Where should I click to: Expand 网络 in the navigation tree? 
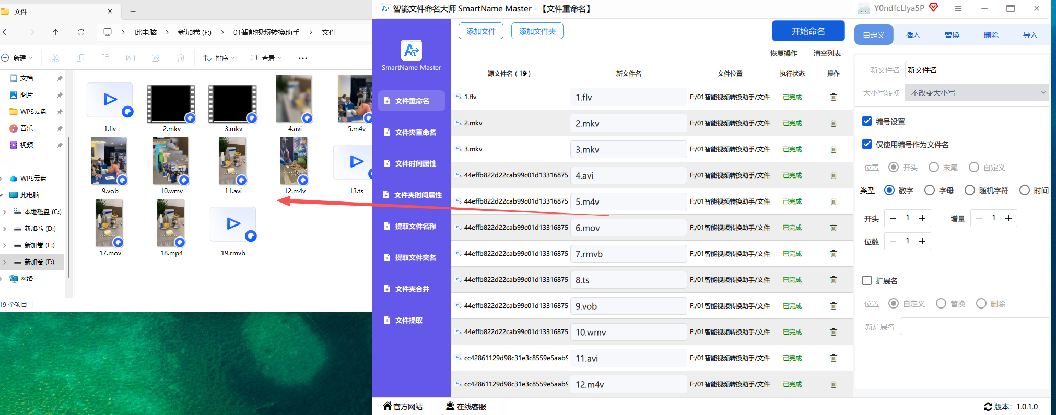point(2,279)
